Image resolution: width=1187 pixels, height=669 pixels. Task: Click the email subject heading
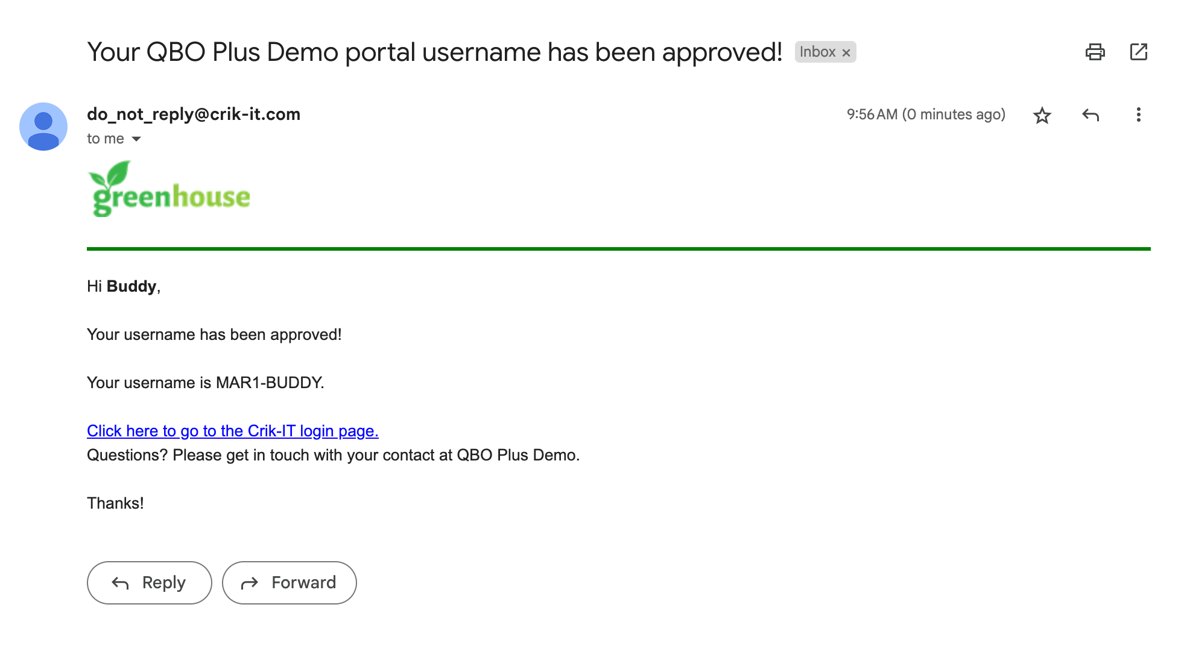tap(434, 52)
